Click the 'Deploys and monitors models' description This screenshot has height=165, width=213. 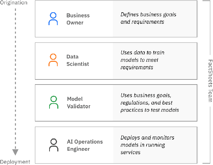[147, 145]
